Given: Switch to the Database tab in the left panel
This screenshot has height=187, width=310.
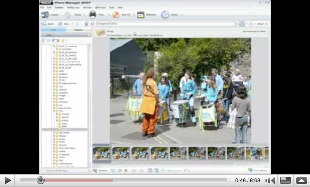Looking at the screenshot, I should pyautogui.click(x=78, y=30).
